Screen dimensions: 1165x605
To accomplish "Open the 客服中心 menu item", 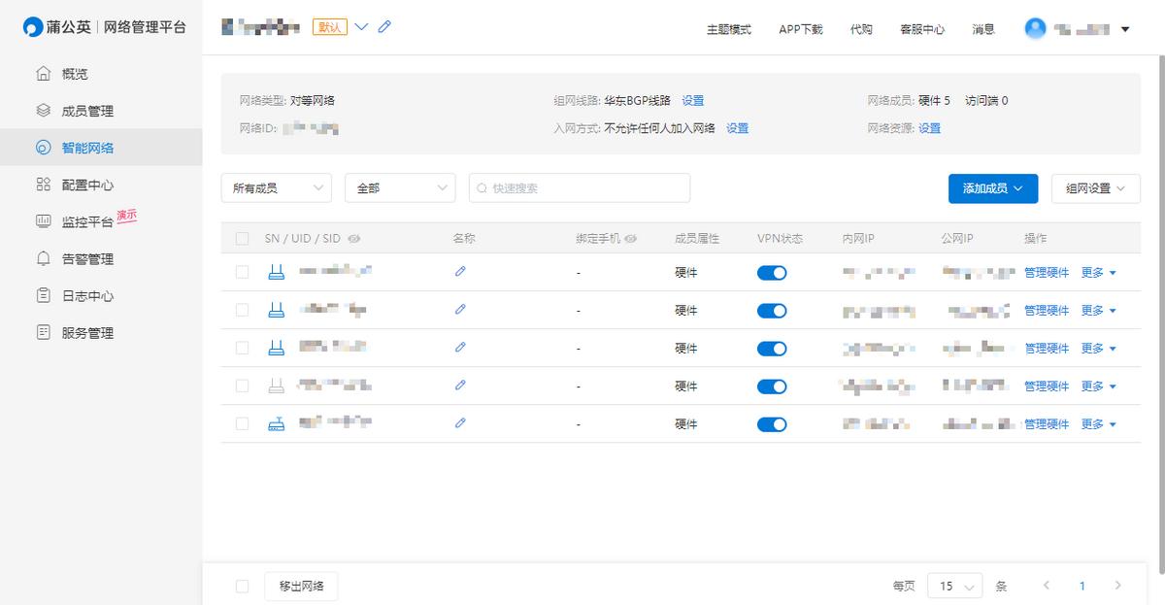I will 922,29.
